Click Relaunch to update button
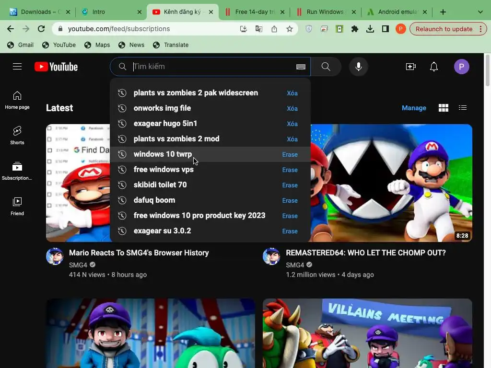Screen dimensions: 491x368 point(444,29)
